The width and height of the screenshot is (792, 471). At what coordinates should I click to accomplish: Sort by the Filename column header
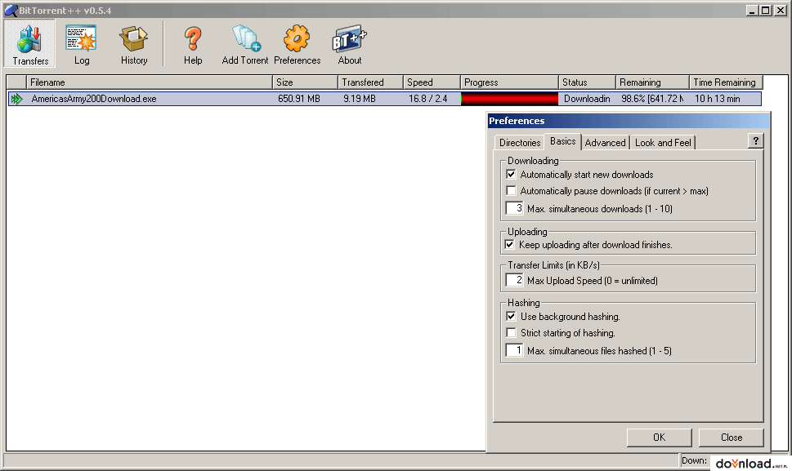(x=149, y=82)
